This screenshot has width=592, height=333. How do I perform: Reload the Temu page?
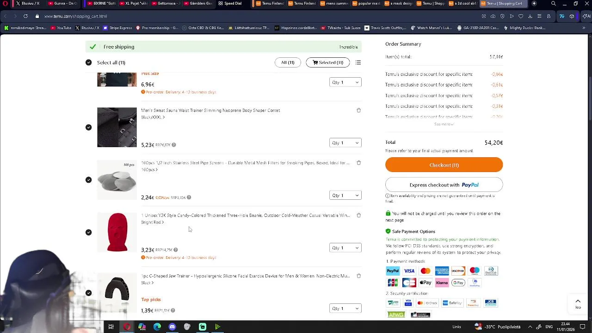tap(25, 16)
